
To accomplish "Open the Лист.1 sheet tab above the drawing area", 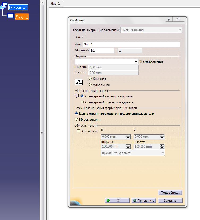I will coord(55,3).
